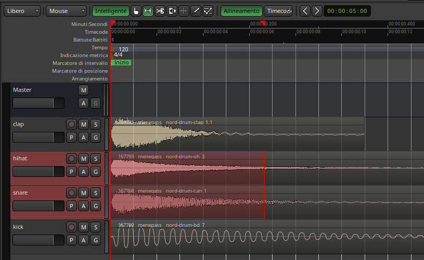424x260 pixels.
Task: Click the Allineamento snap button
Action: click(x=241, y=11)
